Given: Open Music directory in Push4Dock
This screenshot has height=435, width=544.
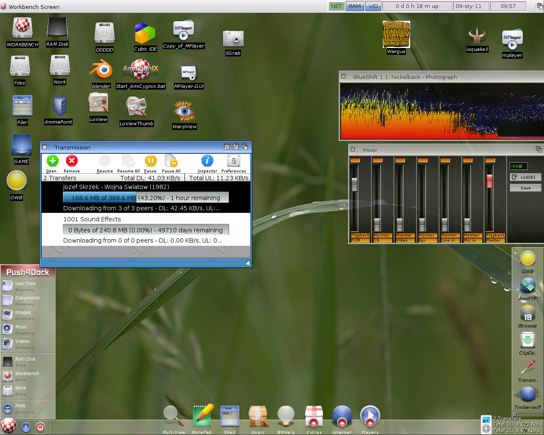Looking at the screenshot, I should tap(28, 330).
